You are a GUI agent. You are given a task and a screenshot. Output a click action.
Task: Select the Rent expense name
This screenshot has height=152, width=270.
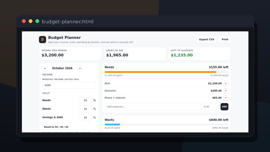[107, 83]
